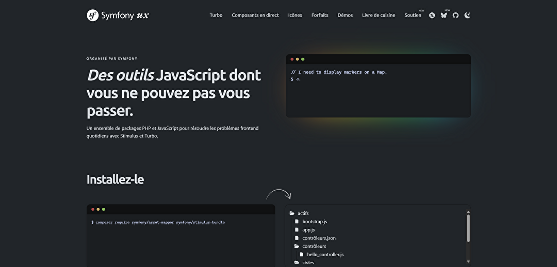Click the Symfony UX logo

(118, 15)
